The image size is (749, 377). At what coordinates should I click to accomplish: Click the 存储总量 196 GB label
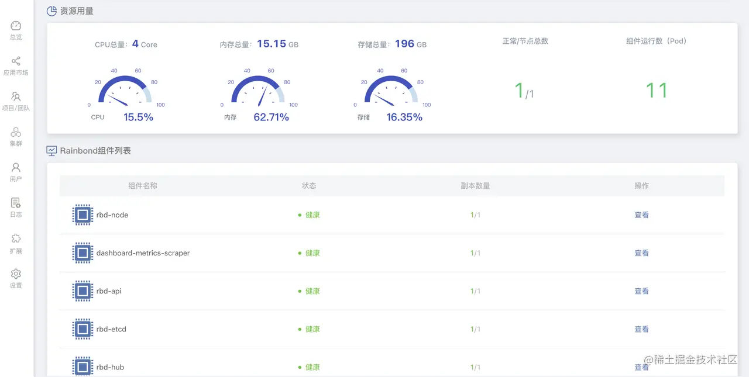[x=392, y=44]
